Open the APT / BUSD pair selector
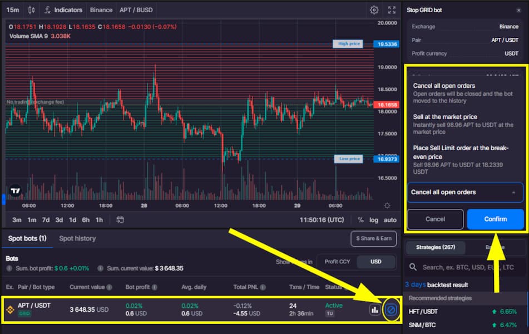529x334 pixels. [x=136, y=9]
